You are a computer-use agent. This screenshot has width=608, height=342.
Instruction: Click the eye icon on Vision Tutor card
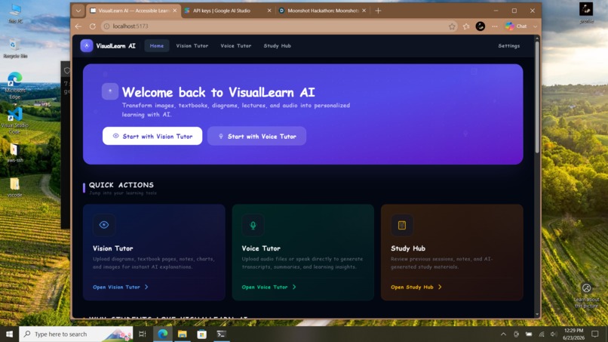[104, 225]
